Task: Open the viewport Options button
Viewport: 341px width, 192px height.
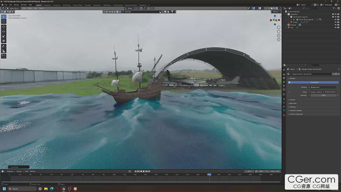Action: point(276,12)
